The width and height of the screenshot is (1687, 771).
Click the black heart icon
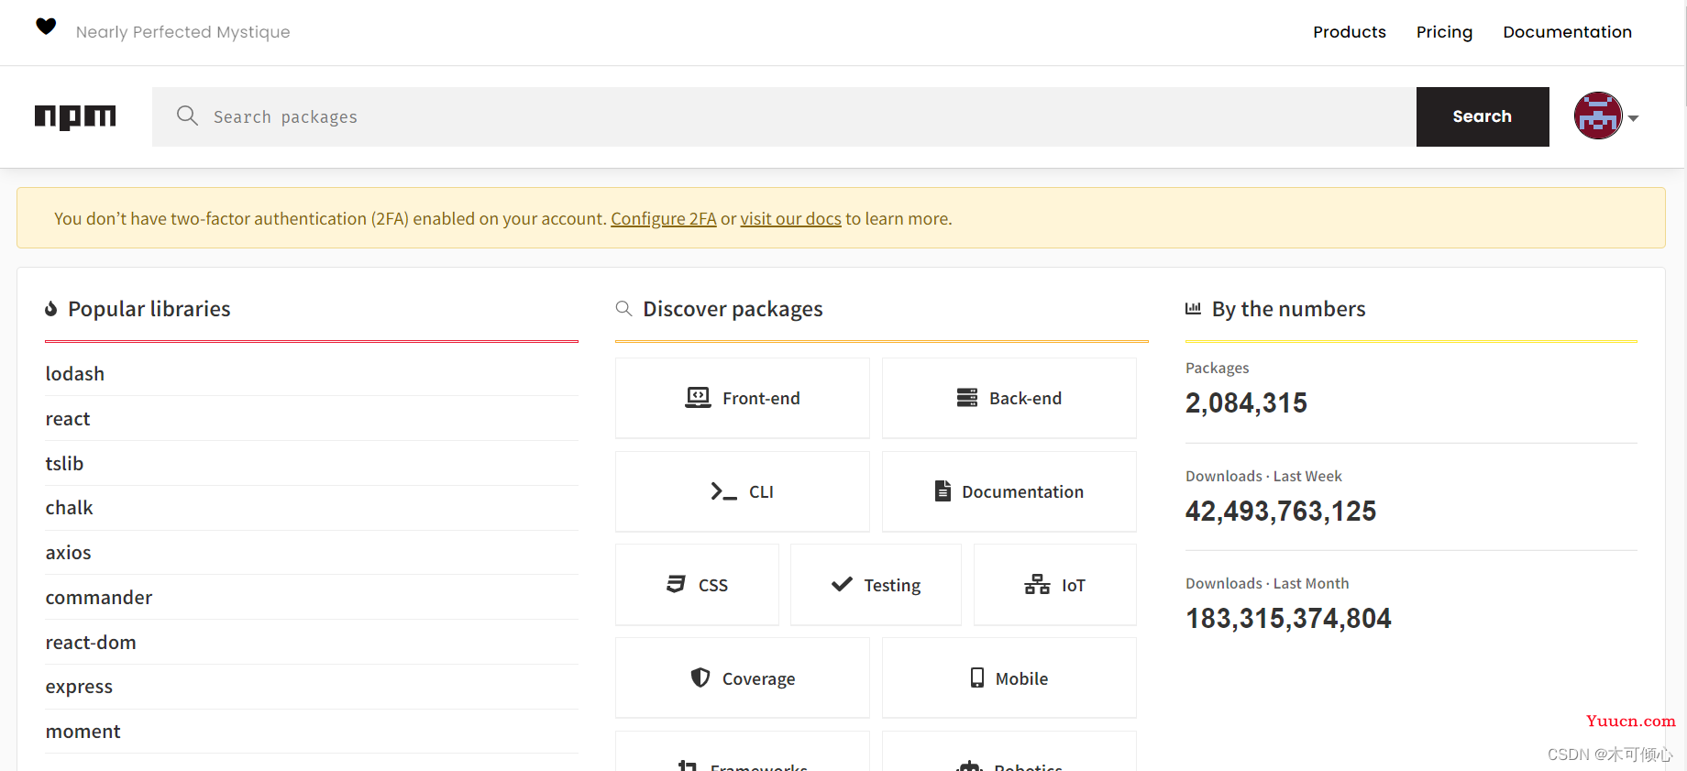click(46, 27)
